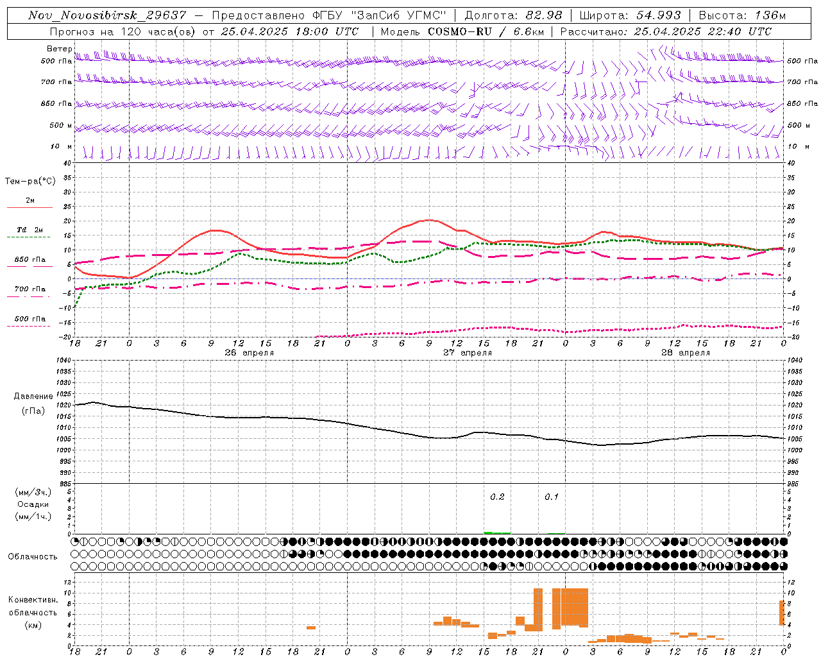
Task: Click the Облачность row label
Action: point(33,557)
